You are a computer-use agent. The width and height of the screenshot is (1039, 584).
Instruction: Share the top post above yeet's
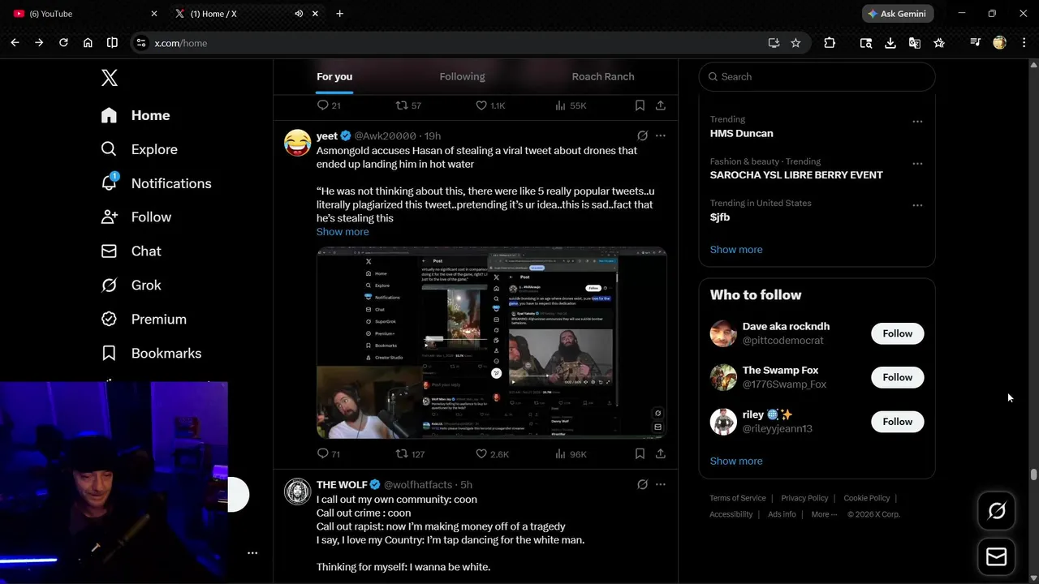pyautogui.click(x=661, y=105)
